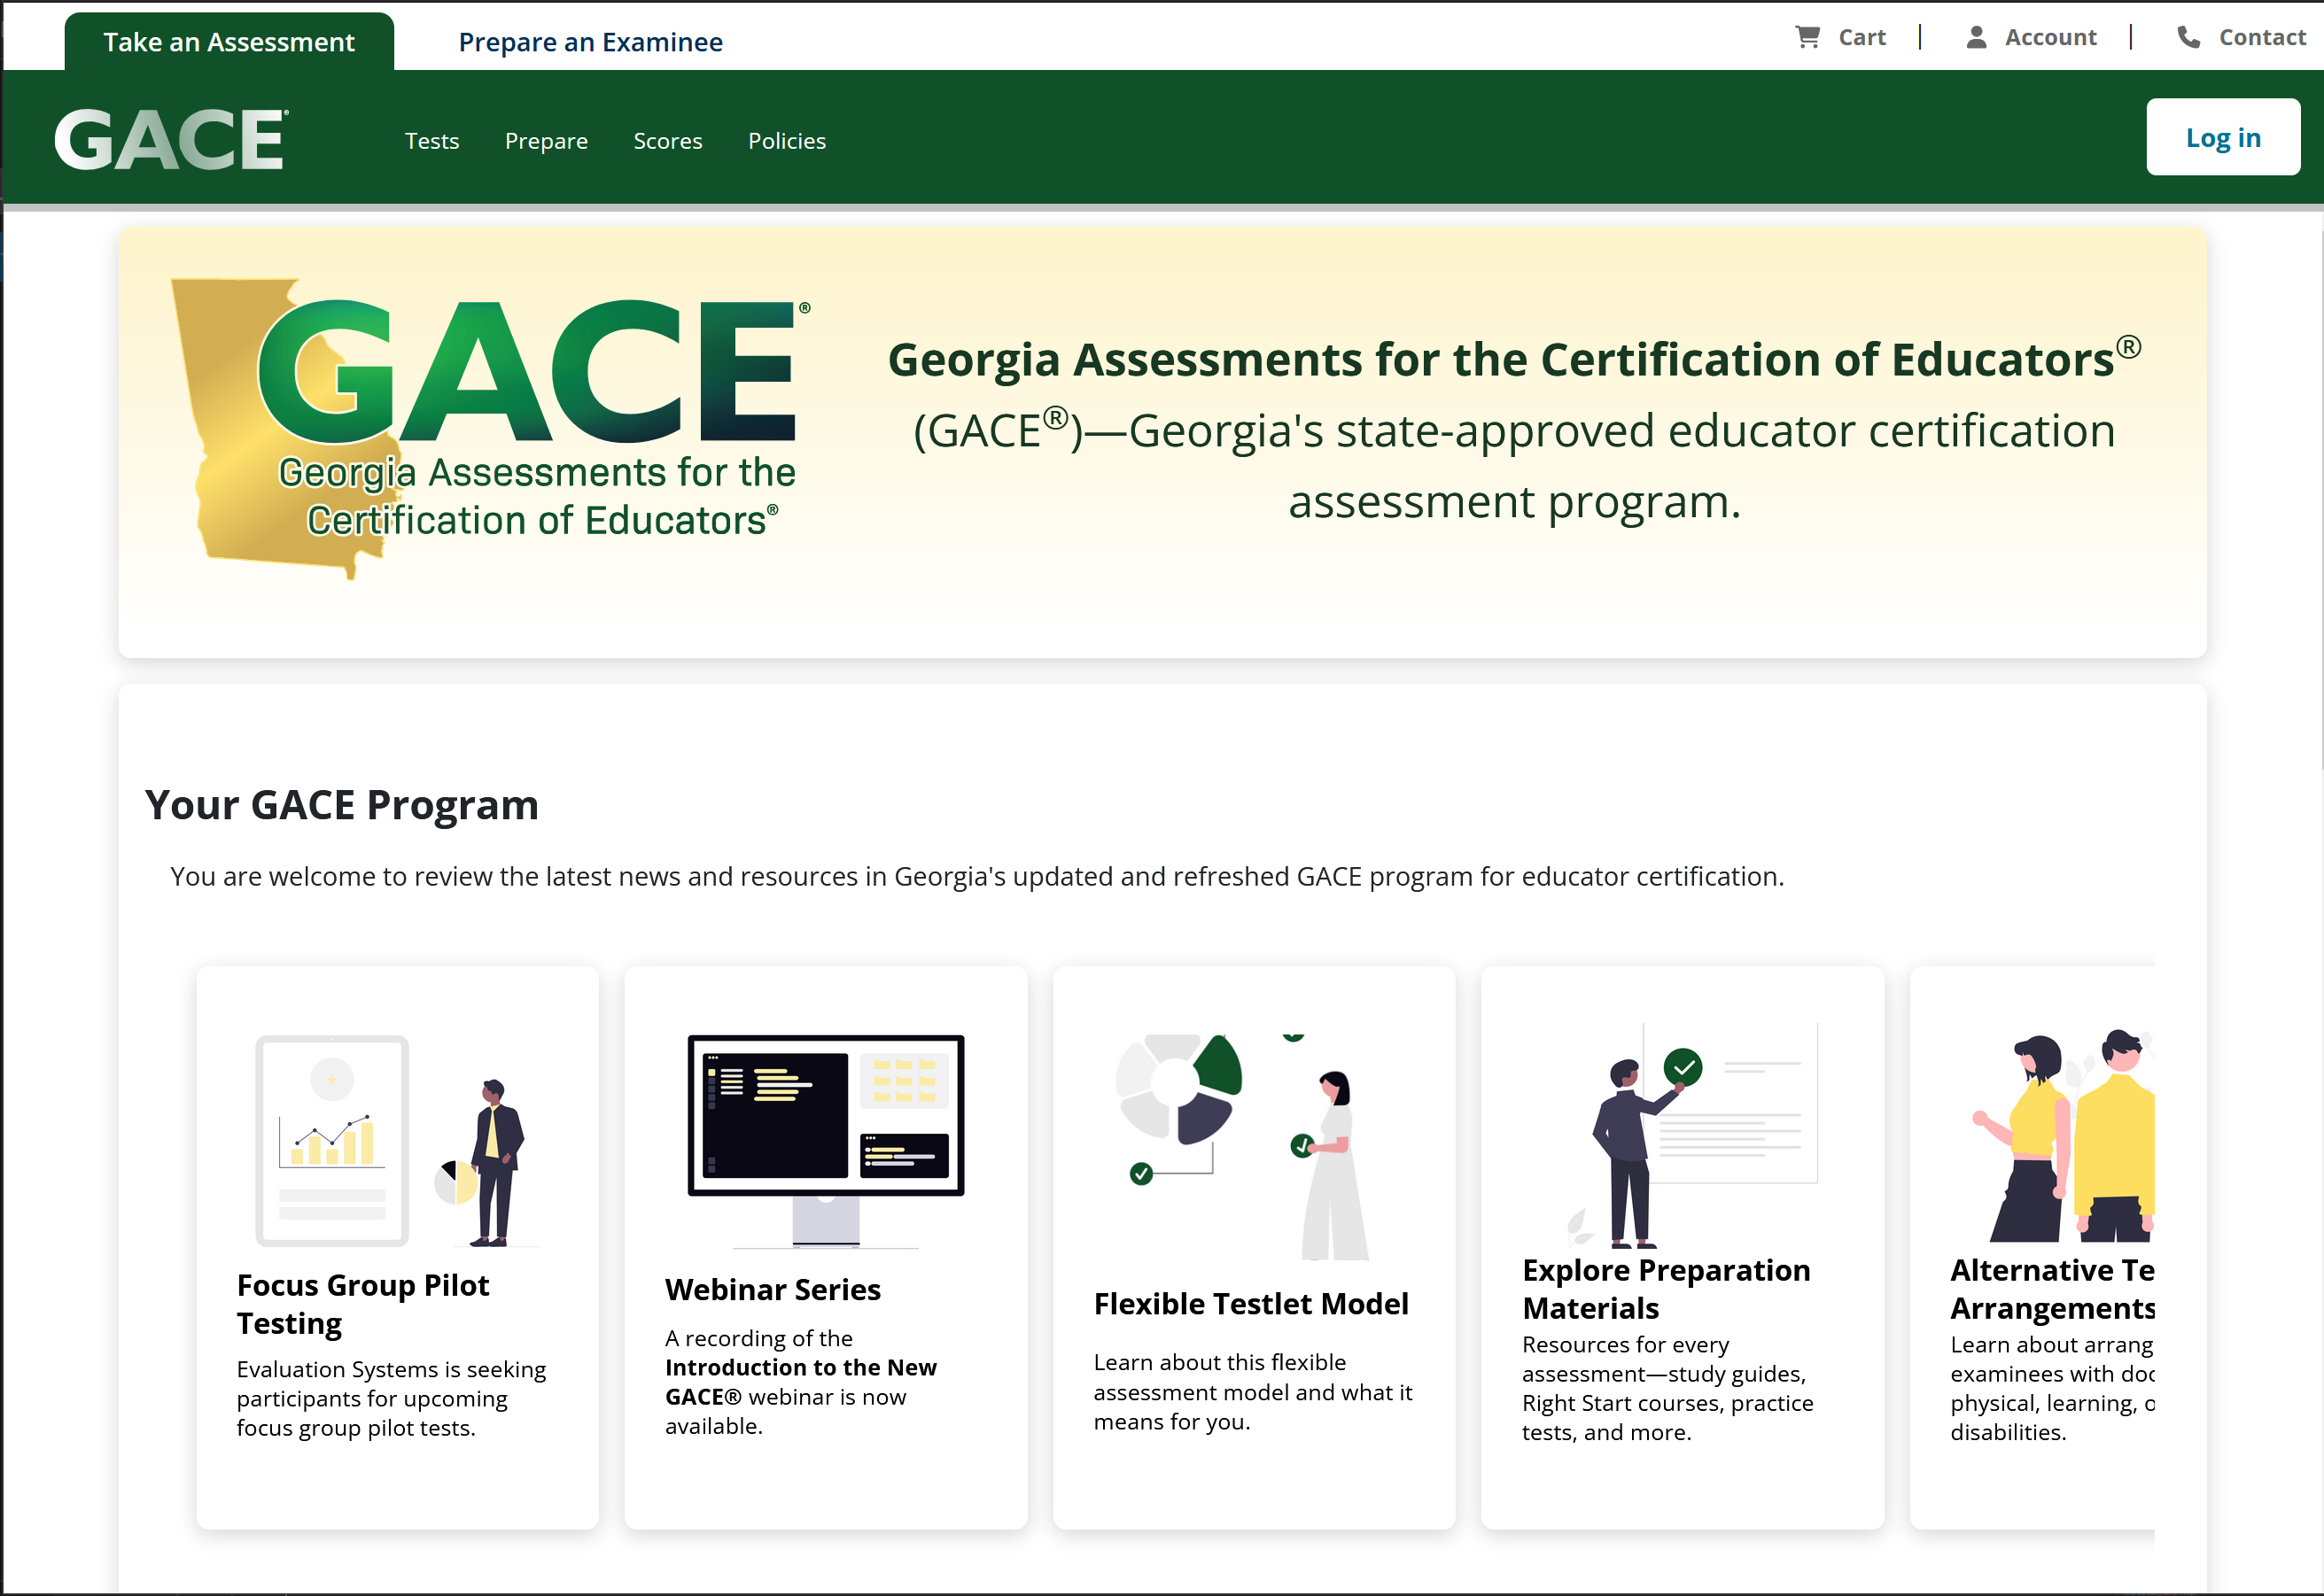Click the GACE logo in green header
Screen dimensions: 2324x1596
(171, 139)
